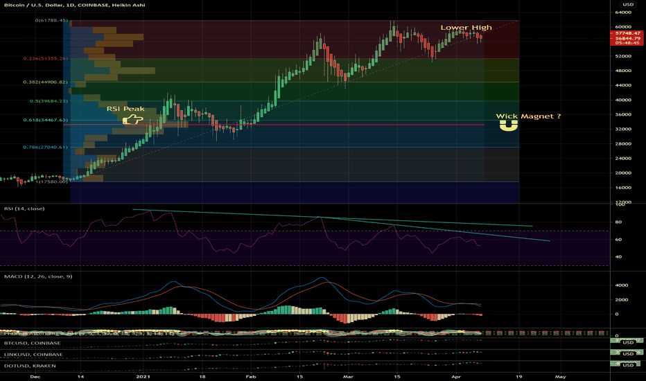Click 'Mar' on the time axis
Viewport: 646px width, 381px height.
[x=348, y=376]
